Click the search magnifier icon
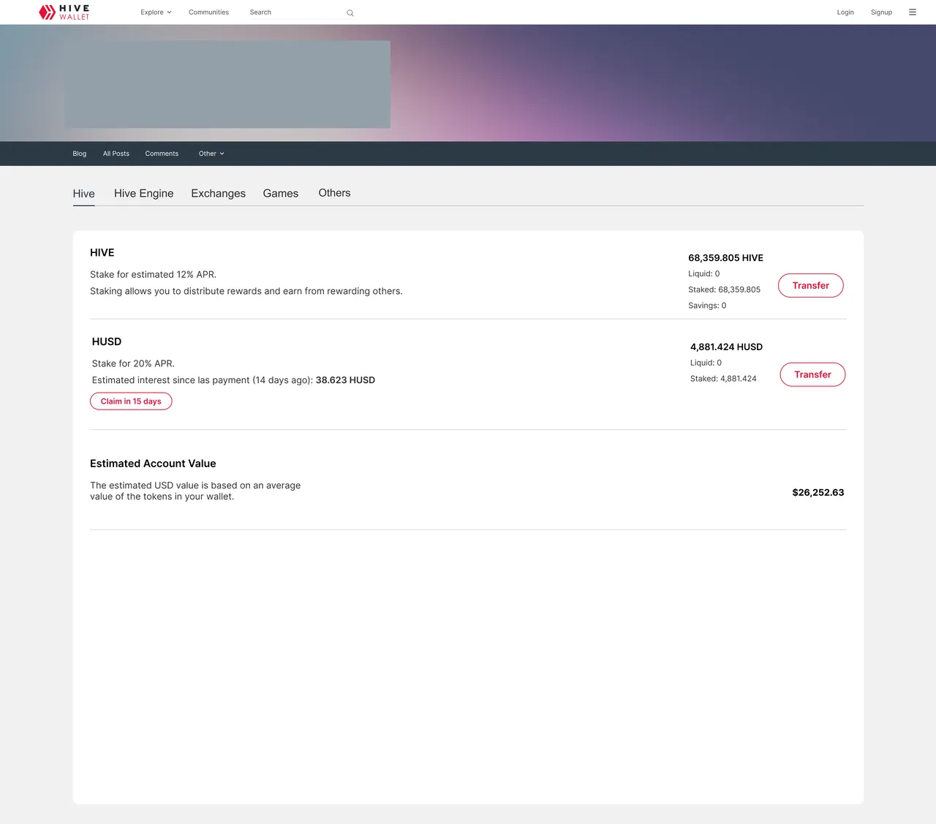 (x=350, y=13)
